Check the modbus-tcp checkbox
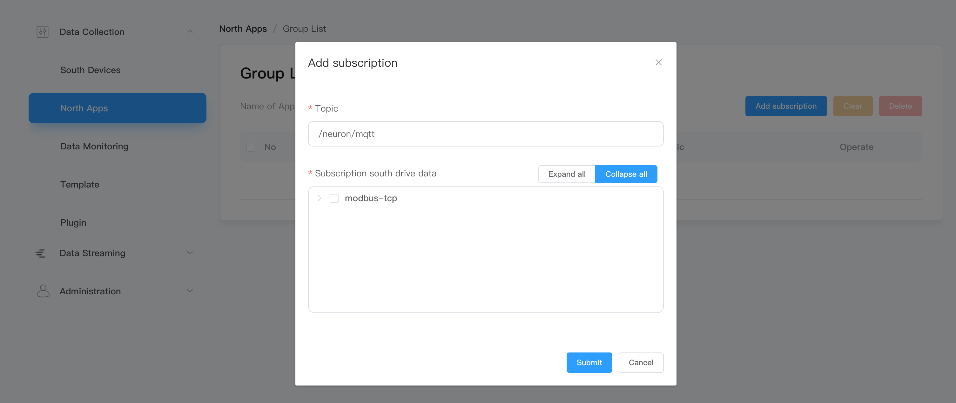 pos(334,198)
